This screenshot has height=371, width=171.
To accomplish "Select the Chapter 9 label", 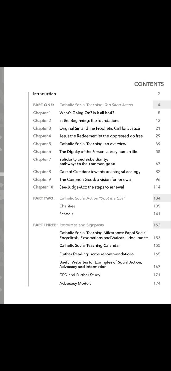I will click(42, 179).
